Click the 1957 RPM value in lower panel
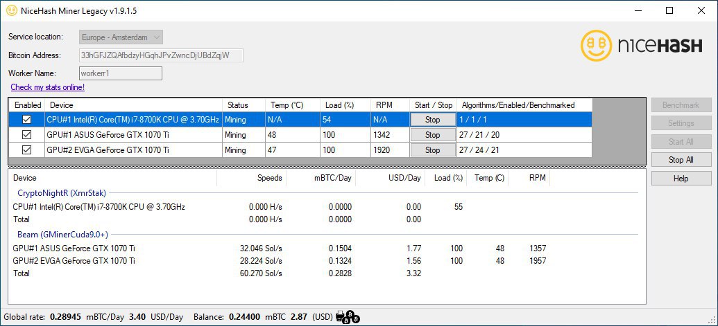The image size is (718, 326). click(x=538, y=261)
